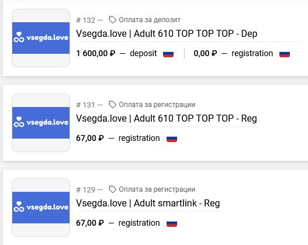308x245 pixels.
Task: Open vsegda.love logo thumbnail of offer #132
Action: coord(41,38)
